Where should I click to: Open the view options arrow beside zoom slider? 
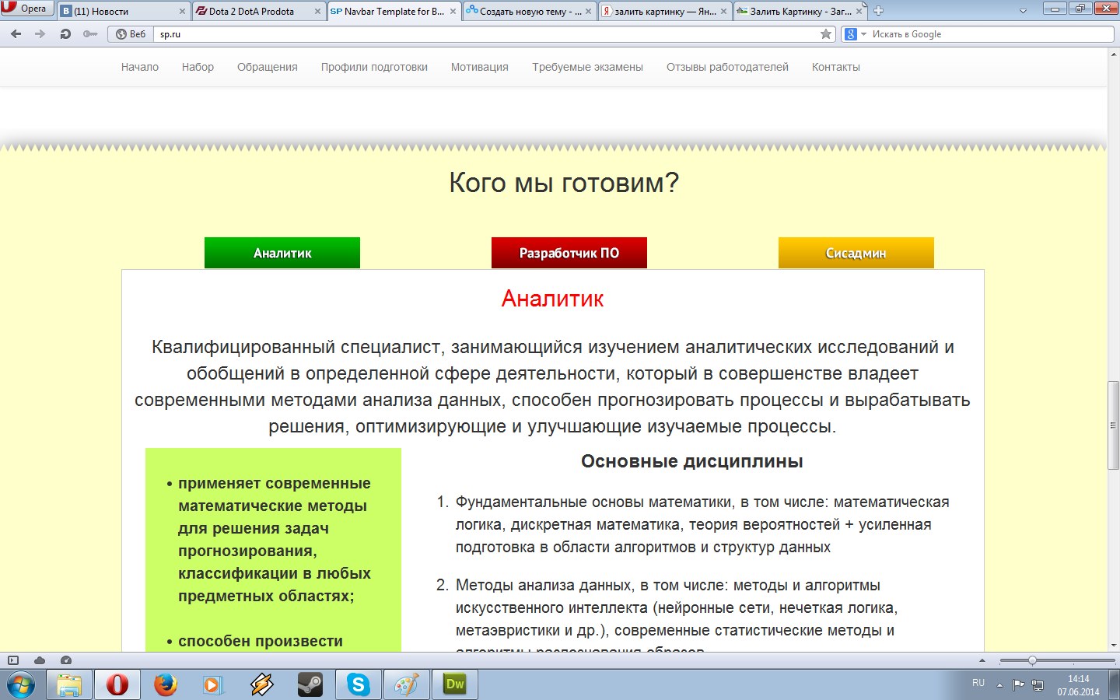(982, 660)
